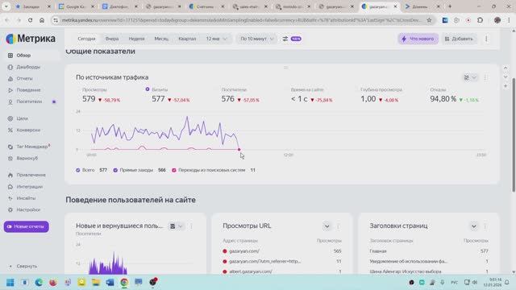Select Визиты metric radio button
The width and height of the screenshot is (516, 290).
coord(148,89)
